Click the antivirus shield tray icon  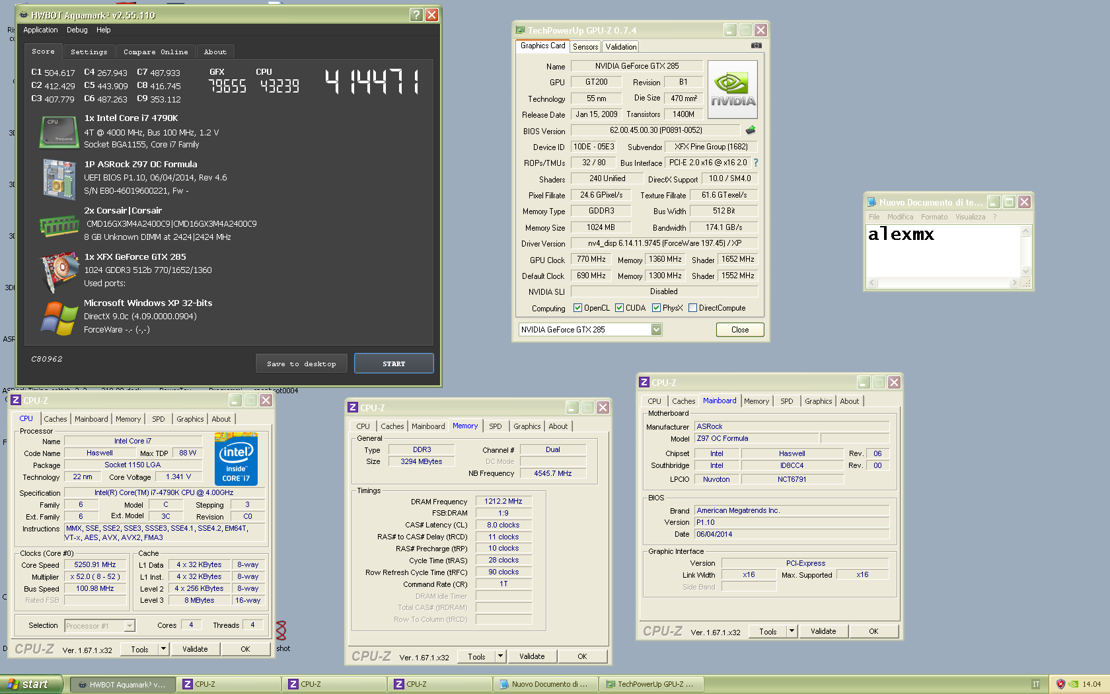[x=1060, y=684]
